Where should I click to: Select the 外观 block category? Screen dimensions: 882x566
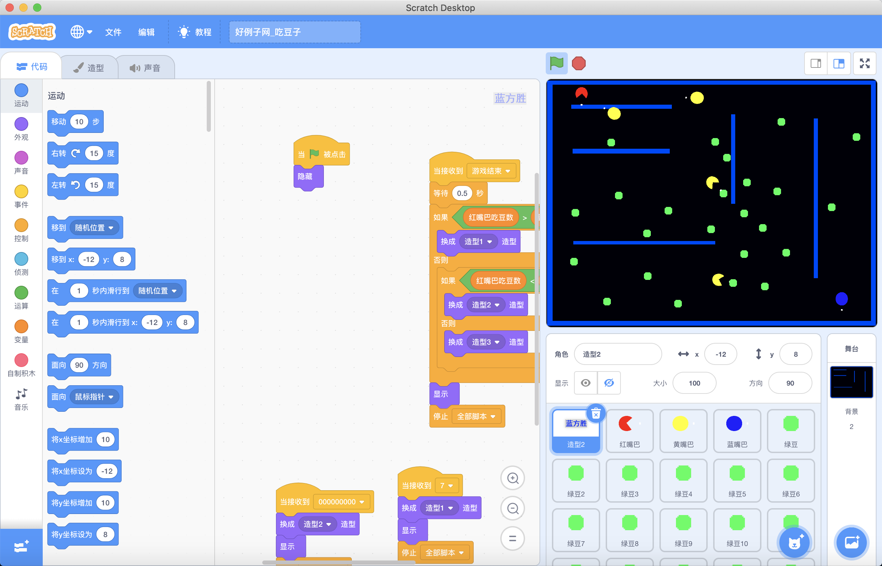tap(21, 129)
